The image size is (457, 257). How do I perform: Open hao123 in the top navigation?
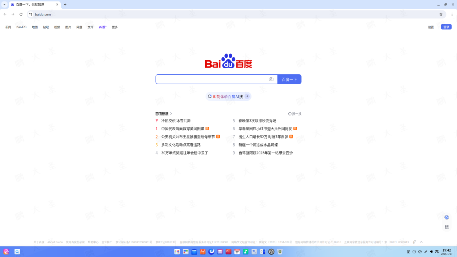[21, 27]
